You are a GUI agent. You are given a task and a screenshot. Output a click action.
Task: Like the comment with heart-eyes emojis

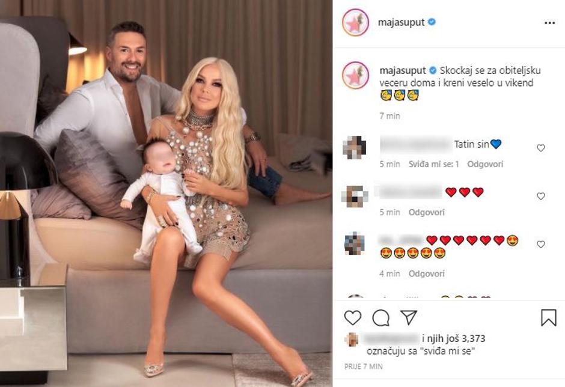pos(540,245)
